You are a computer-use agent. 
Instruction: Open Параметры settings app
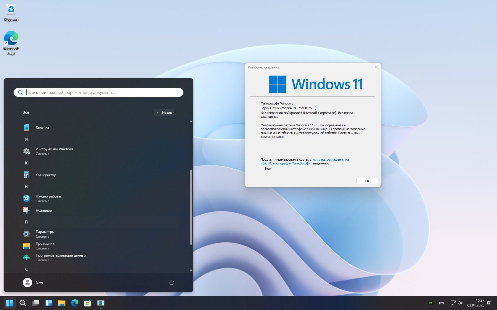[45, 234]
